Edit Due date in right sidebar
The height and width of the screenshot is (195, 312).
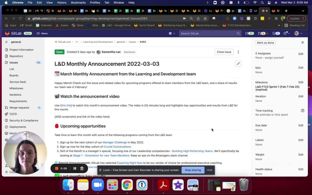pyautogui.click(x=301, y=125)
